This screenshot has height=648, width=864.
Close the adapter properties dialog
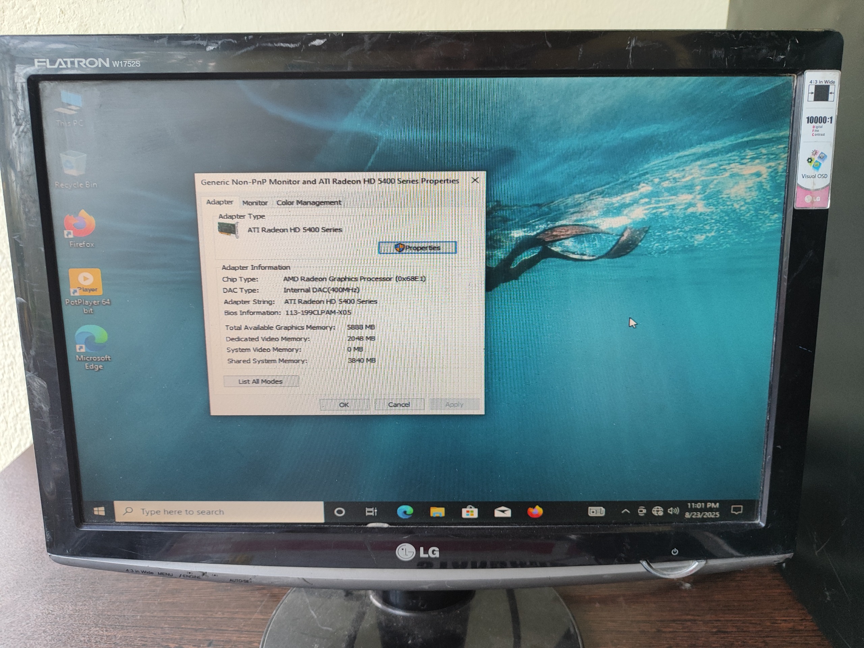(x=475, y=180)
